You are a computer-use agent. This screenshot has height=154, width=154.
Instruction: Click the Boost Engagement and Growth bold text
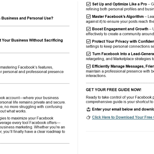point(120,29)
